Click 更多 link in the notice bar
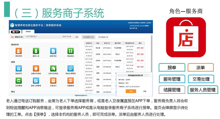Screen dimensions: 220x119 [77, 37]
